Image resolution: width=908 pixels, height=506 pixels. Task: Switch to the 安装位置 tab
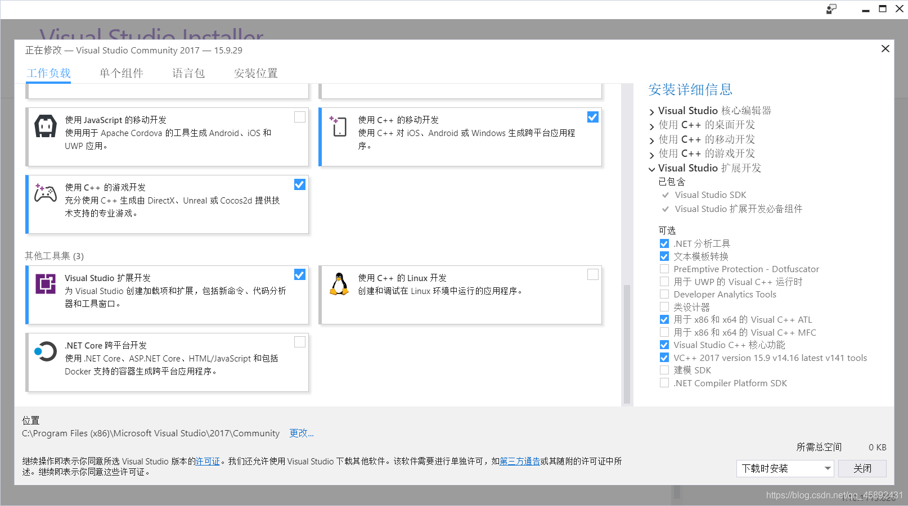coord(256,73)
